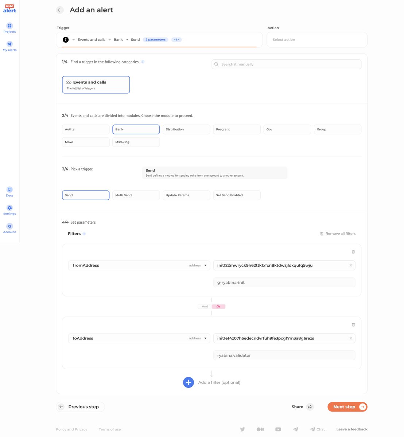
Task: Delete the toAddress filter with trash icon
Action: click(353, 324)
